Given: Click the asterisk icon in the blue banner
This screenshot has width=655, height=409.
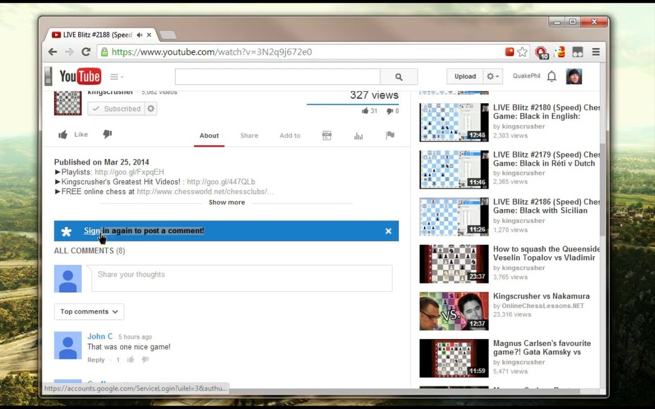Looking at the screenshot, I should 67,232.
